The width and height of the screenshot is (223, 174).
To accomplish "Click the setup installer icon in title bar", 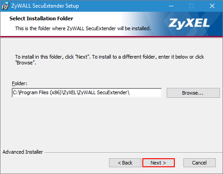I will [x=5, y=6].
